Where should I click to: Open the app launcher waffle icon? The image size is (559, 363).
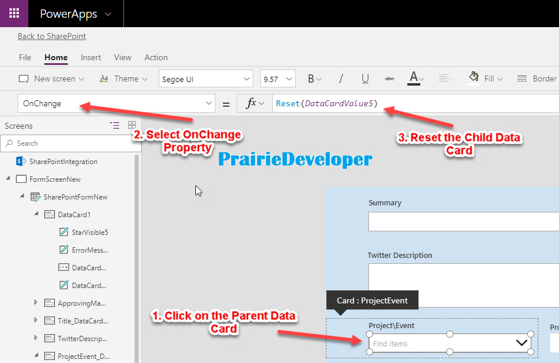(14, 14)
